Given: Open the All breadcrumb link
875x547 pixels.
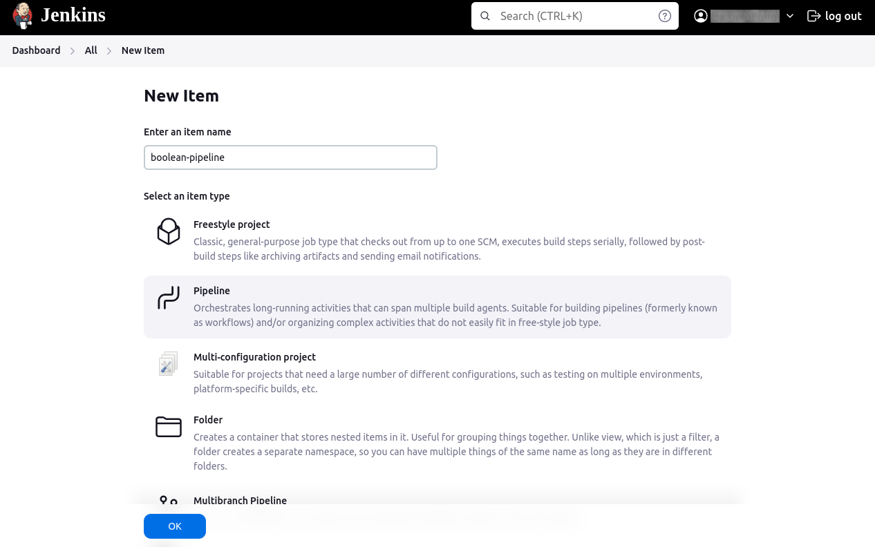Looking at the screenshot, I should point(91,50).
